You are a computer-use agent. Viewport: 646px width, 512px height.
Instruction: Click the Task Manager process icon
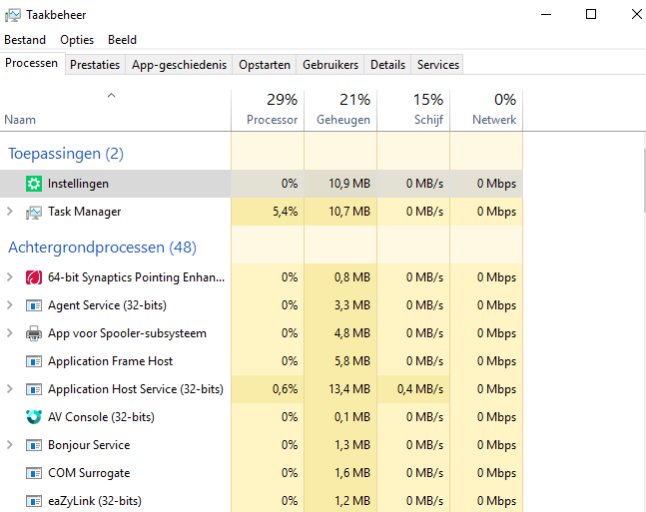pyautogui.click(x=34, y=213)
